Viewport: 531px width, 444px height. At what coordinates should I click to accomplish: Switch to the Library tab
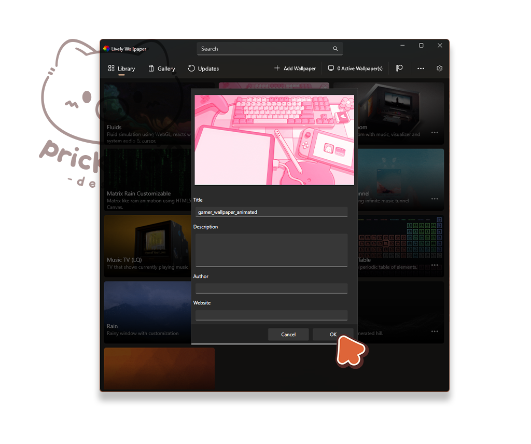pyautogui.click(x=121, y=69)
